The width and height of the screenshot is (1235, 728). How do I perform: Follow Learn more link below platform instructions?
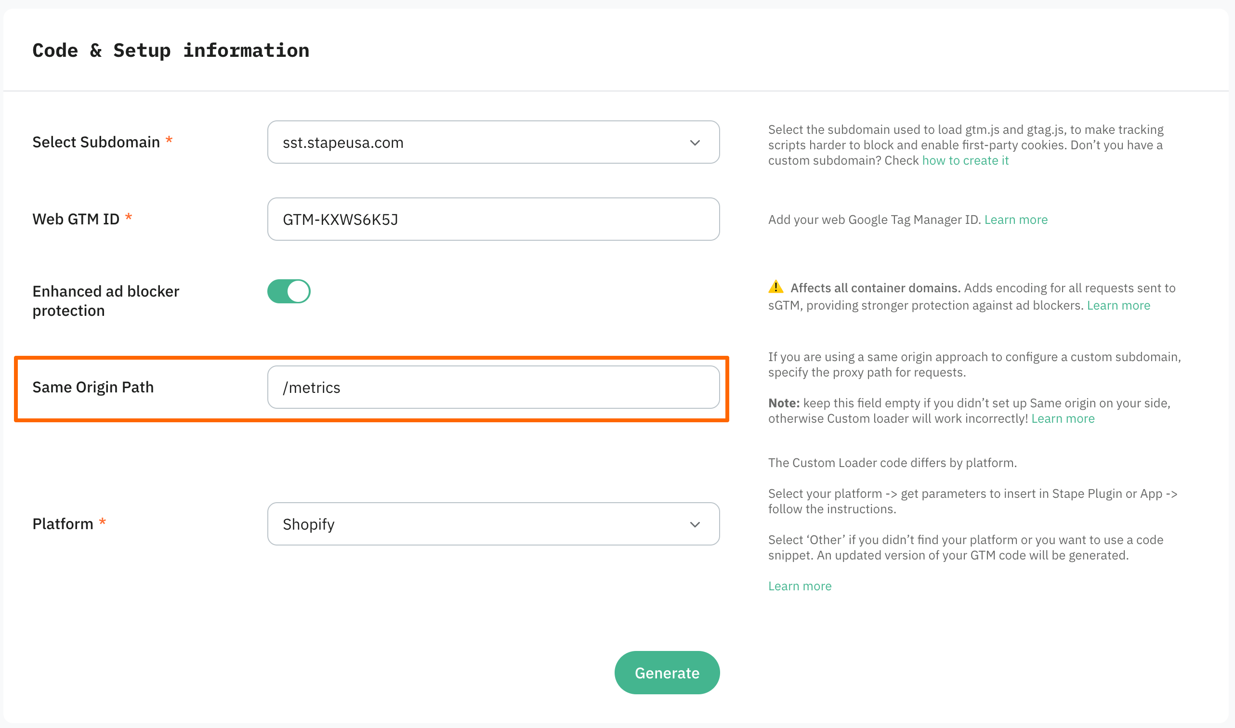tap(800, 586)
